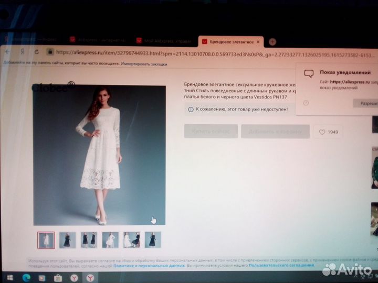Viewport: 378px width, 283px height.
Task: Select the first white dress thumbnail
Action: tap(46, 240)
